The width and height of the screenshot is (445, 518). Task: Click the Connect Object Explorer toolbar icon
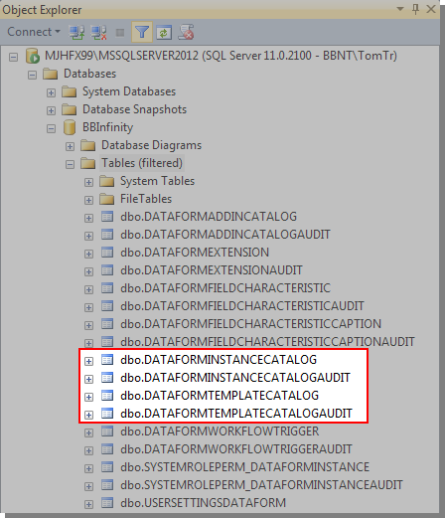(76, 32)
